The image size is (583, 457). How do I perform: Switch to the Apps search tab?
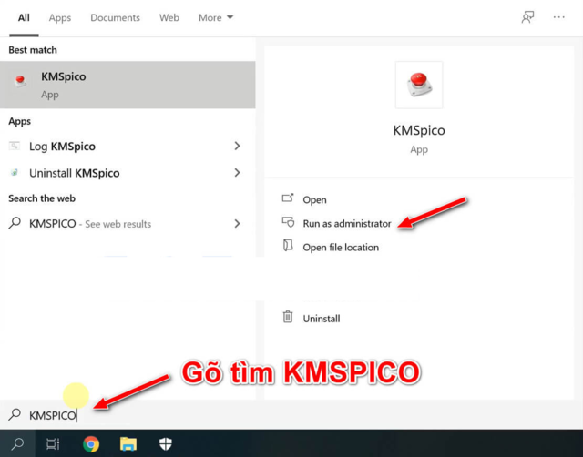pyautogui.click(x=60, y=18)
